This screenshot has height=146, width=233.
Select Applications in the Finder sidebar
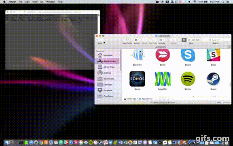tap(108, 61)
